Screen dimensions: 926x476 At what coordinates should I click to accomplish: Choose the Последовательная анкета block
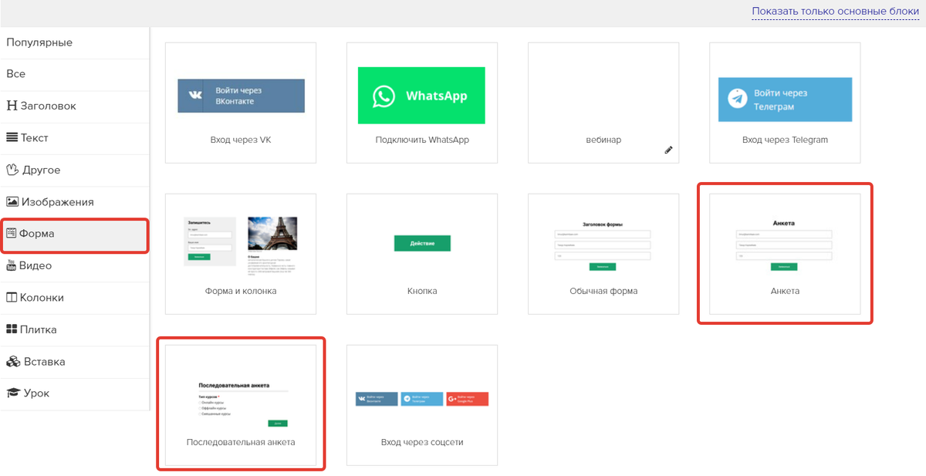(x=241, y=405)
